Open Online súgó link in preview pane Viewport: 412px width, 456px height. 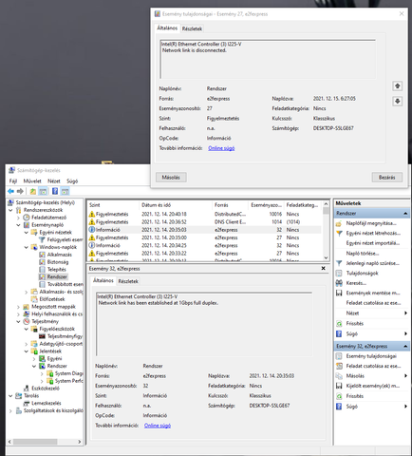(158, 426)
